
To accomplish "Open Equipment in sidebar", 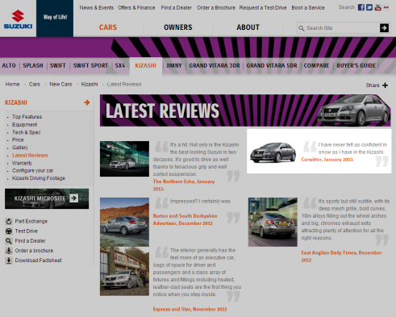I will (x=24, y=125).
